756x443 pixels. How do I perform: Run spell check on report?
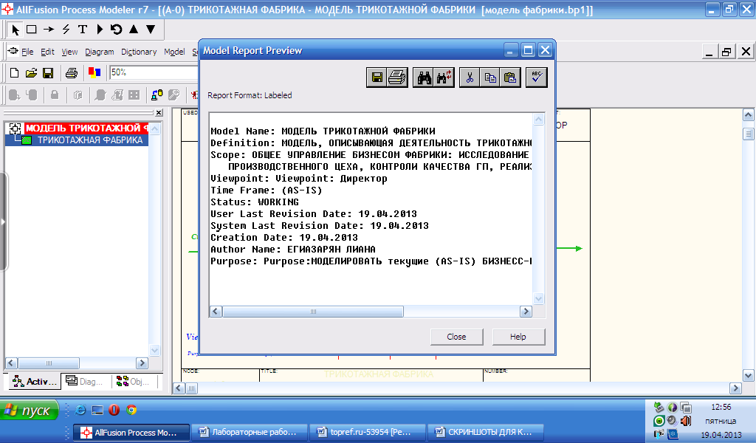point(536,78)
